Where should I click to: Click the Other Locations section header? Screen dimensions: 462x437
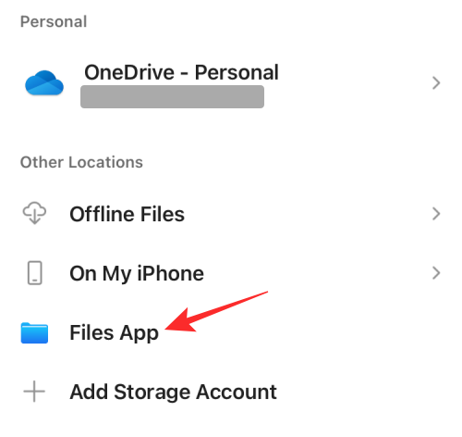point(81,162)
